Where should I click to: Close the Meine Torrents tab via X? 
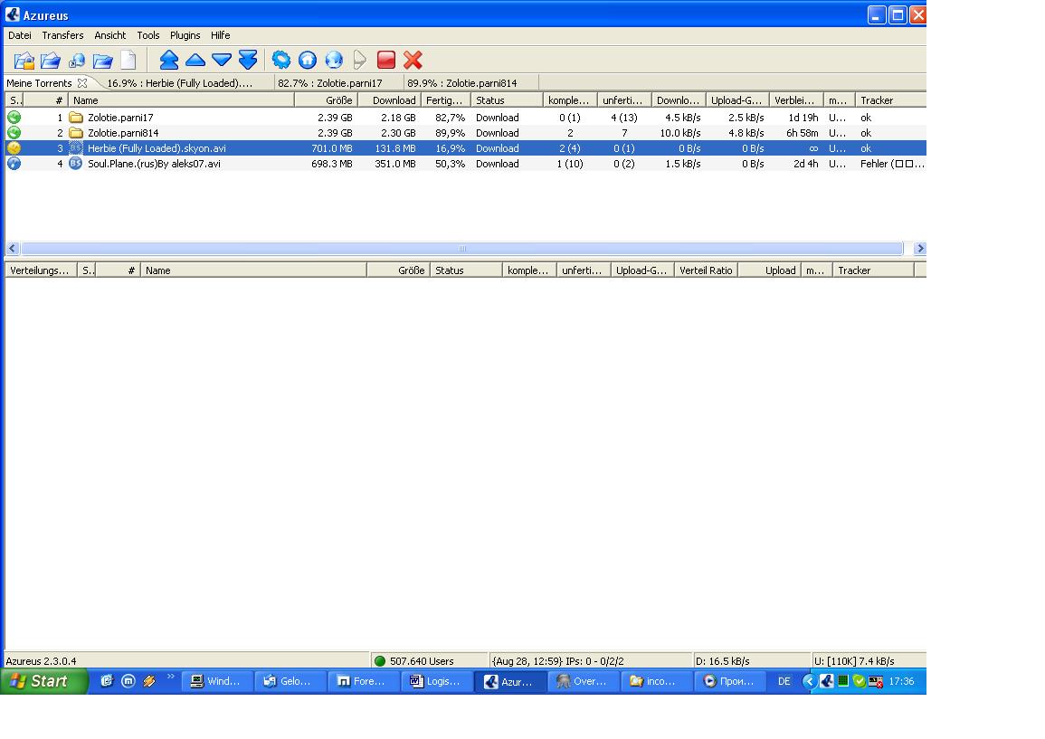(82, 83)
